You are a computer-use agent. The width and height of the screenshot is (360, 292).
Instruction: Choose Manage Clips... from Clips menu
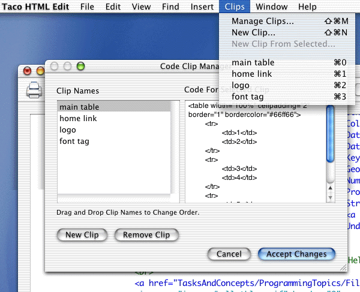click(287, 21)
